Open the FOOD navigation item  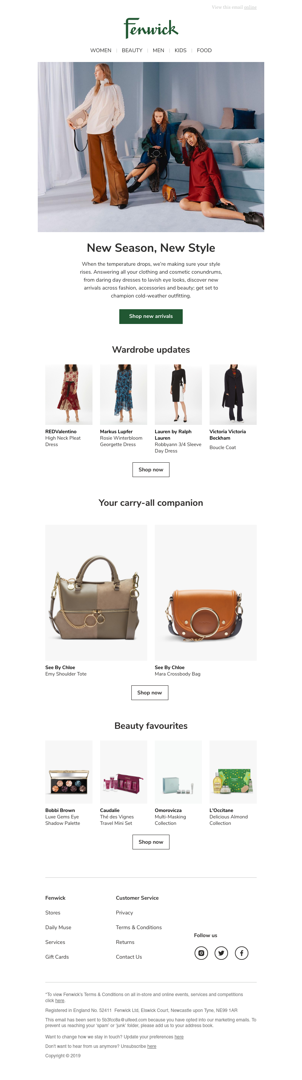point(204,50)
